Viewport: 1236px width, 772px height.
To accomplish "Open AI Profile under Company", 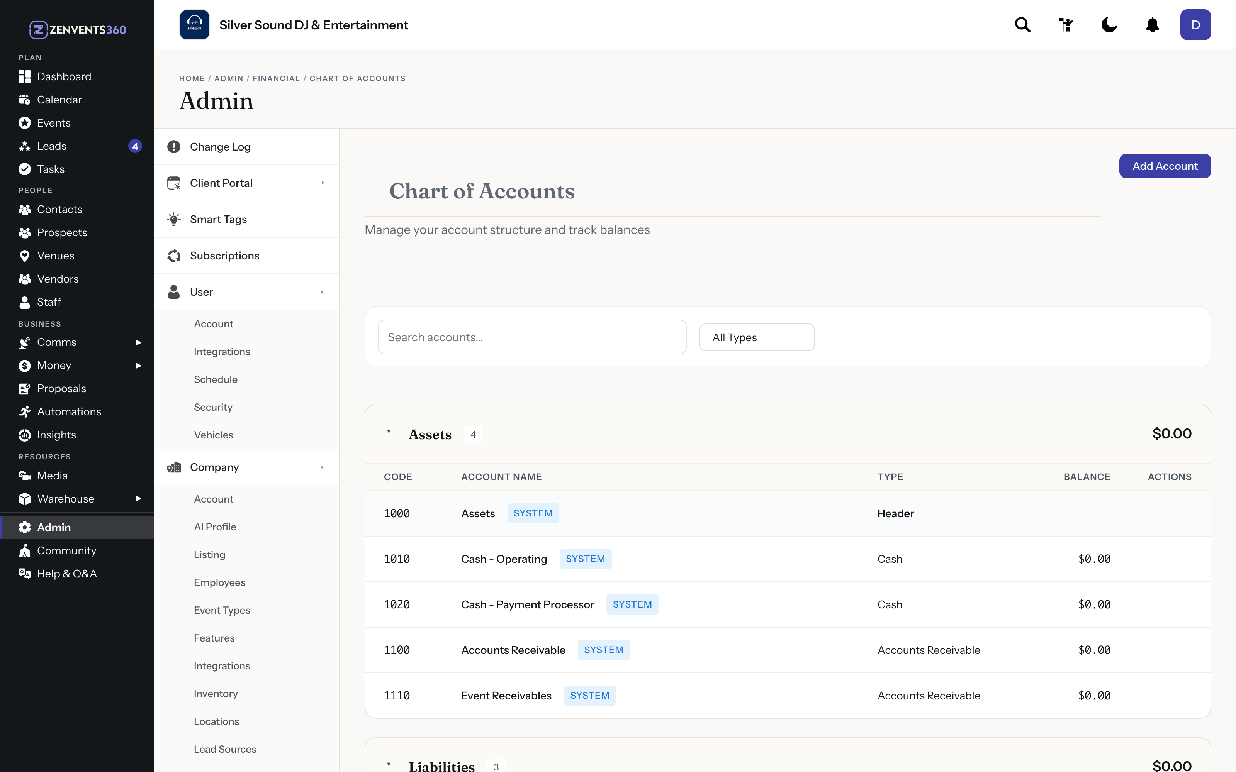I will pos(214,527).
